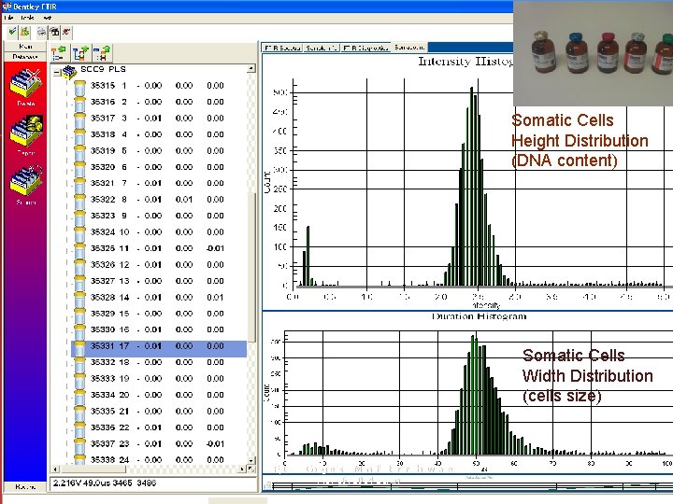Select sample row 35332 18

pyautogui.click(x=157, y=362)
